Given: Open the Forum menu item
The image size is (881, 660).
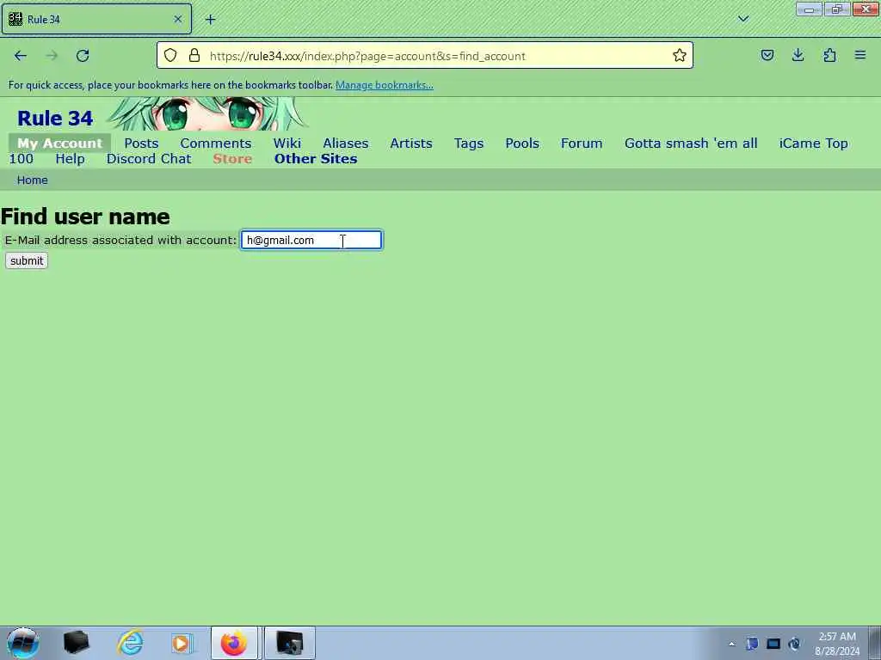Looking at the screenshot, I should click(x=582, y=144).
